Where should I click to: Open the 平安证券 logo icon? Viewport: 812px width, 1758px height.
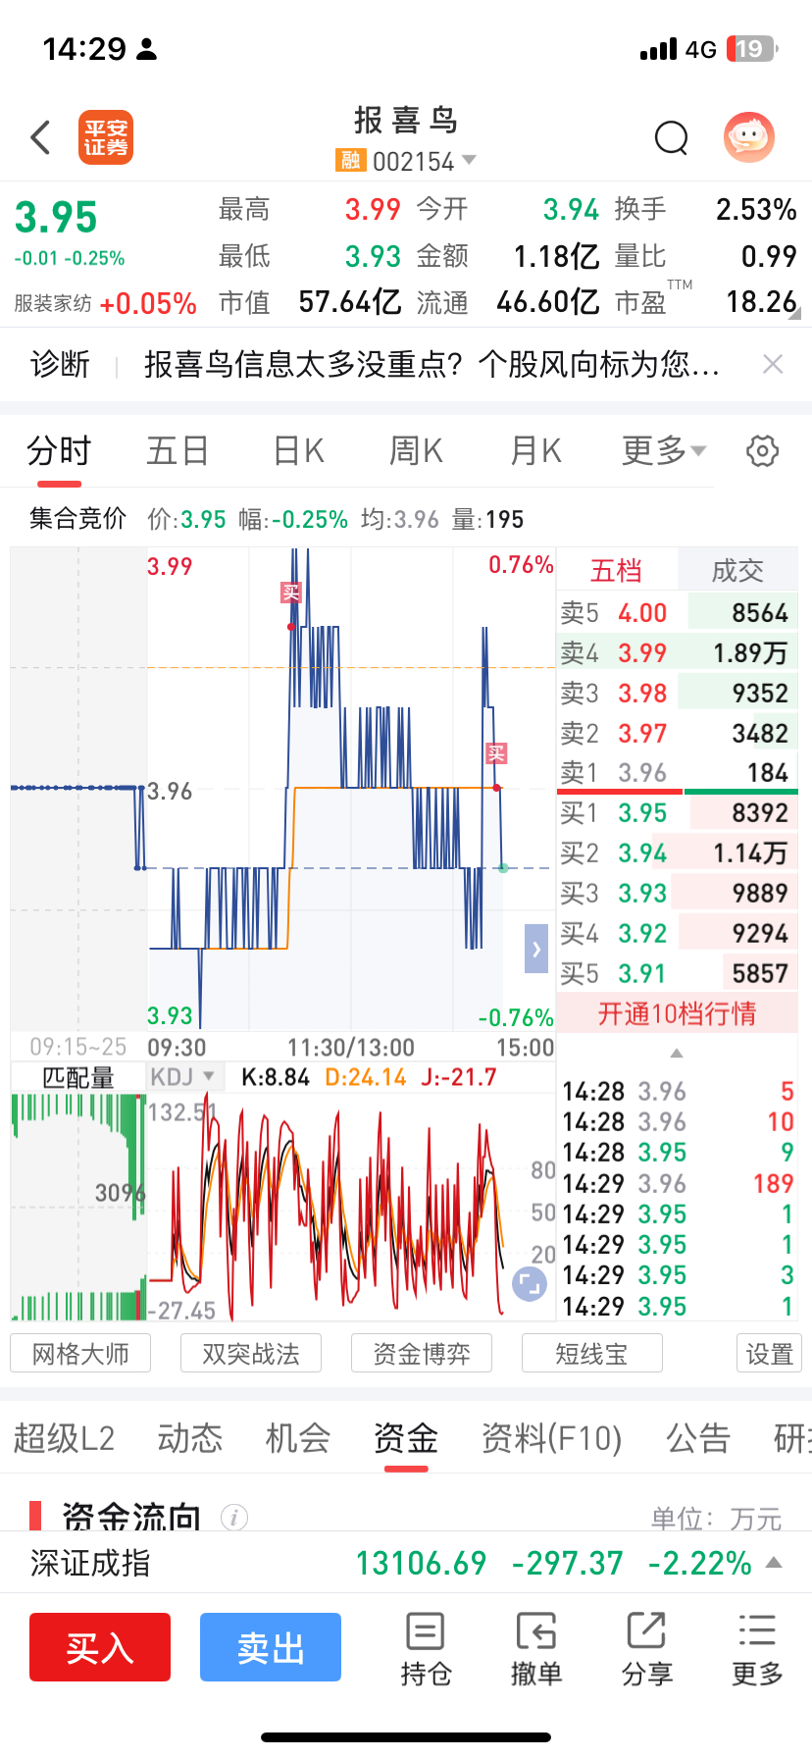(106, 137)
